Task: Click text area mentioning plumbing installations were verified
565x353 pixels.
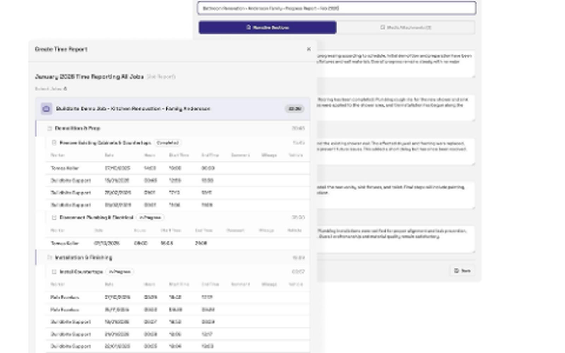Action: [x=395, y=239]
